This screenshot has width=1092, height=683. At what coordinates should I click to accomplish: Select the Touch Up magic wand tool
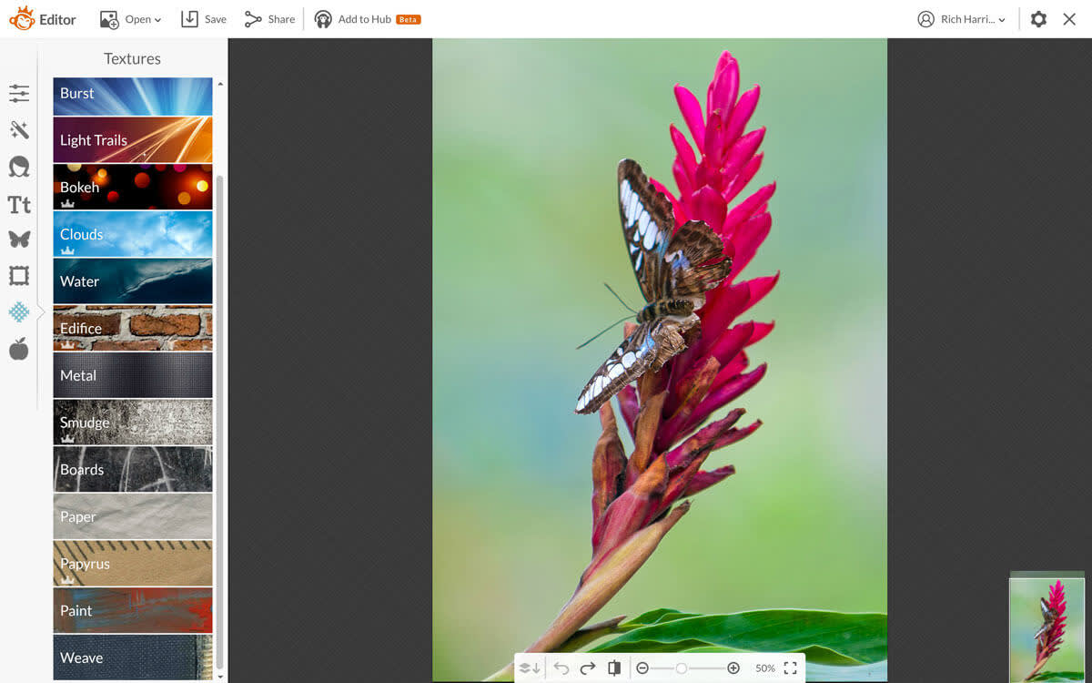pos(19,130)
